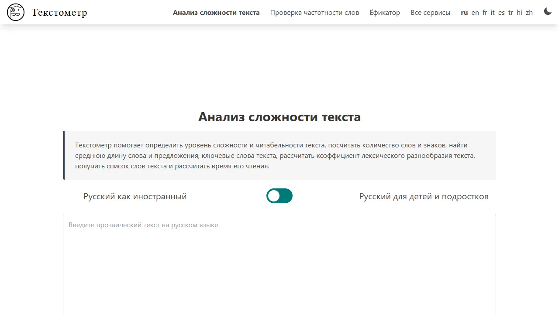
Task: Switch interface language to Turkish
Action: coord(510,13)
